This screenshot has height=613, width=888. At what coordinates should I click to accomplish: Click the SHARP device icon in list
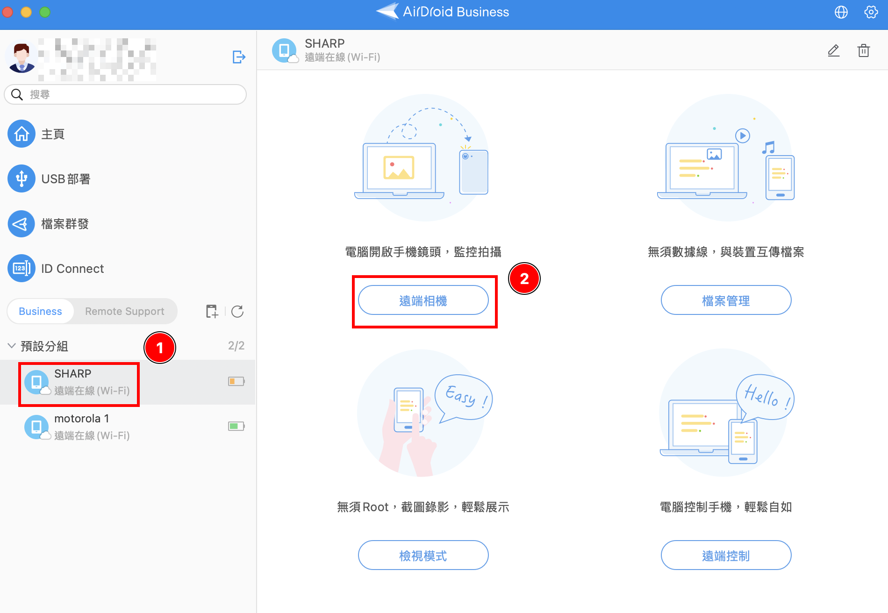tap(36, 382)
